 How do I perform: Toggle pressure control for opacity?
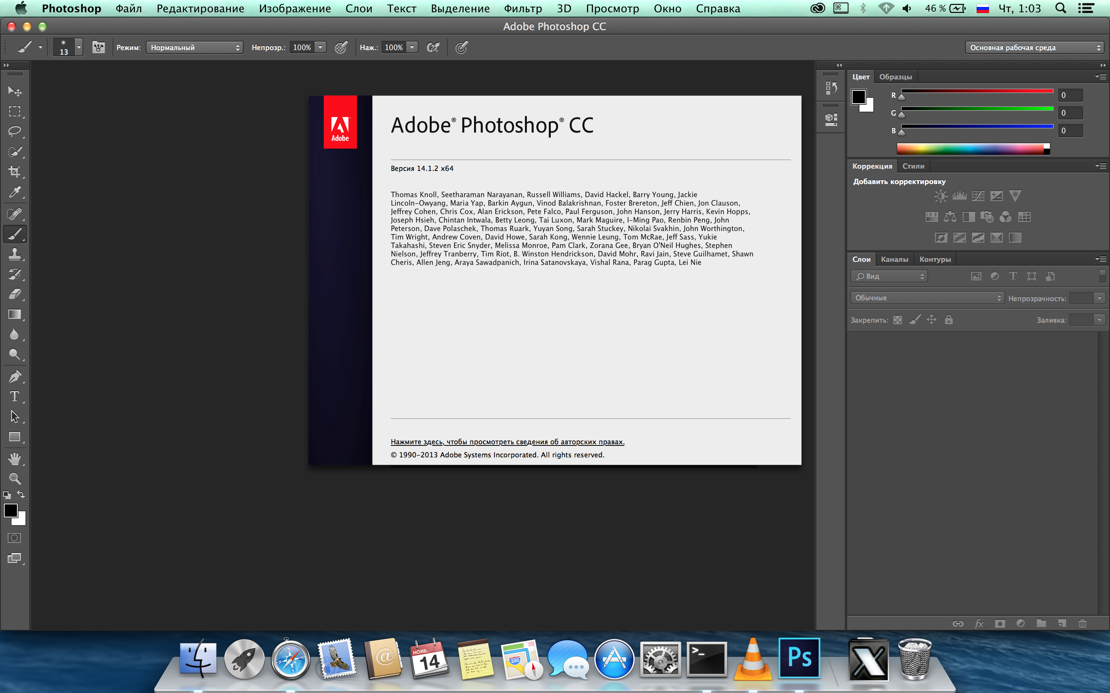coord(341,47)
